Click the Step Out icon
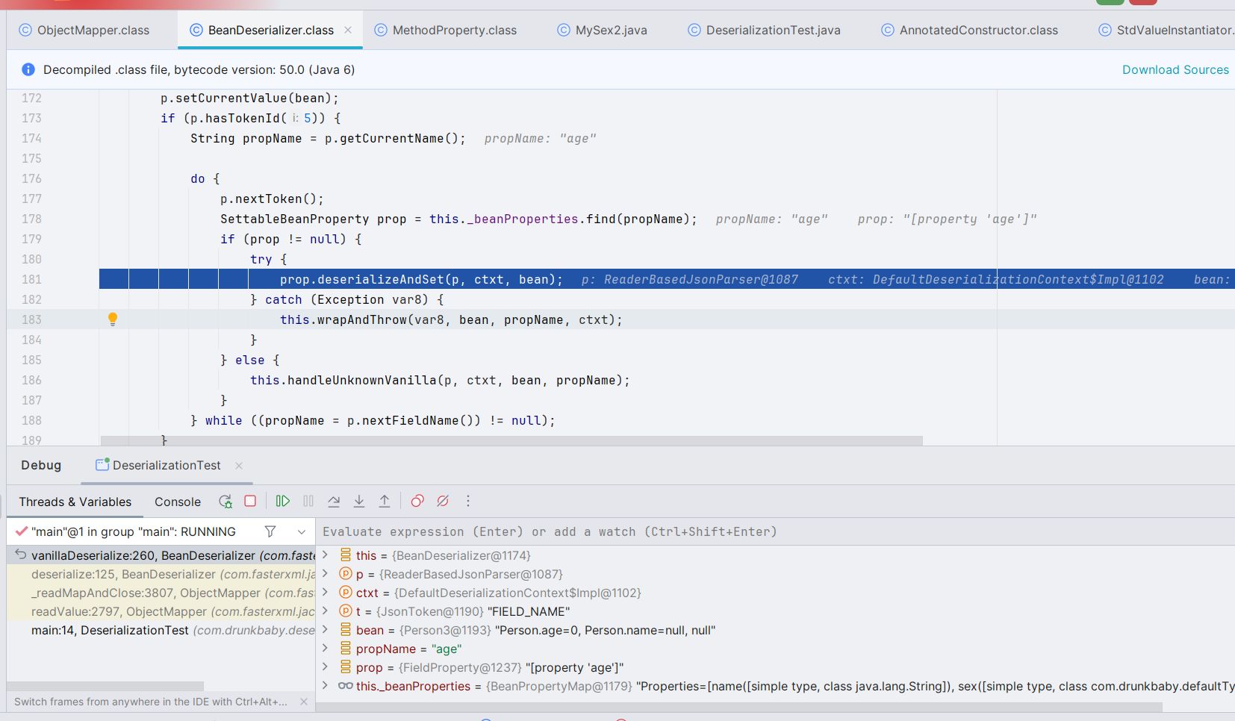Viewport: 1235px width, 721px height. [385, 502]
